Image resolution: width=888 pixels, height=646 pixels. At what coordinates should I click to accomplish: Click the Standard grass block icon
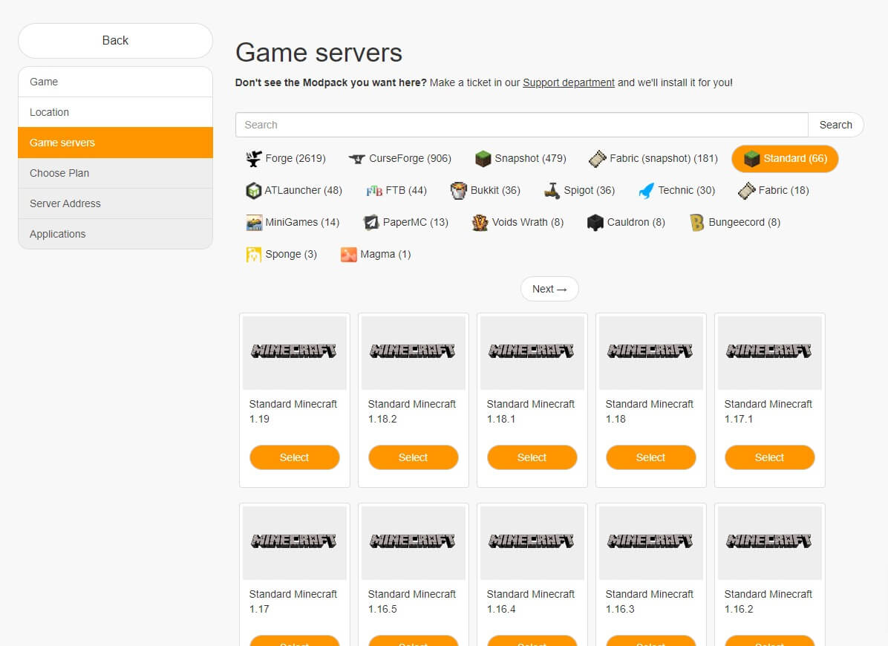[x=751, y=158]
